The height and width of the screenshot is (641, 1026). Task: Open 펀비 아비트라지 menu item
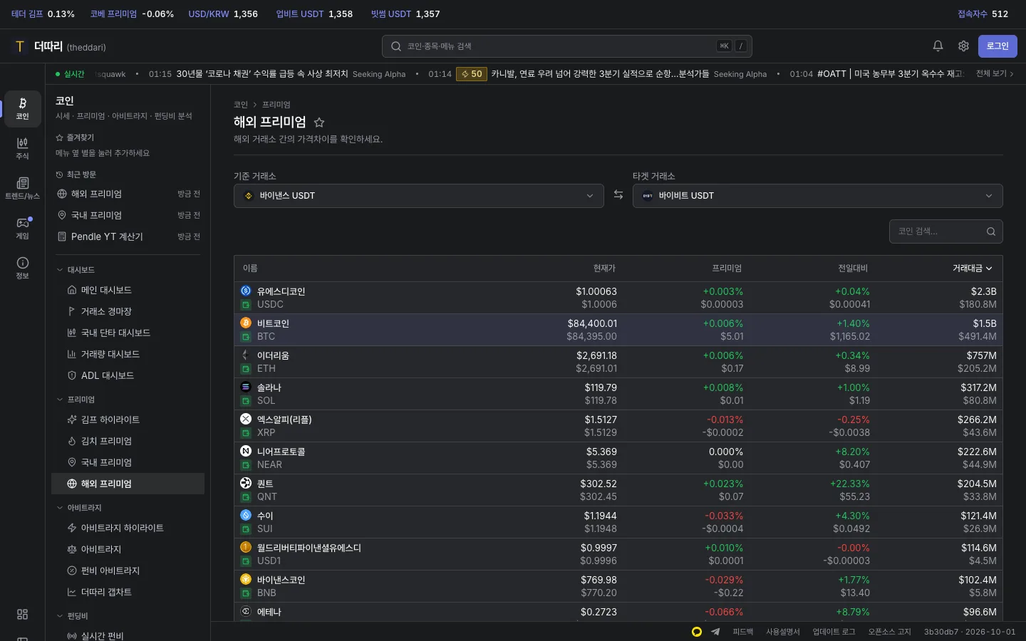click(x=128, y=570)
